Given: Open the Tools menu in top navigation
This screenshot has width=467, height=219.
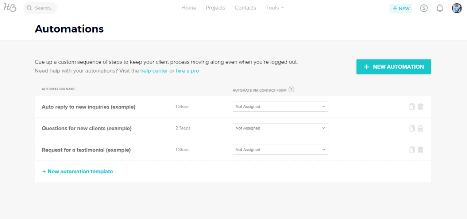Looking at the screenshot, I should pos(274,8).
